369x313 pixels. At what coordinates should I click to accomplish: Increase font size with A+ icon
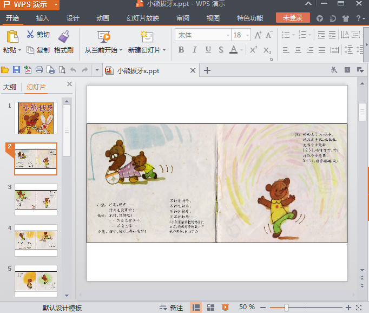point(258,35)
